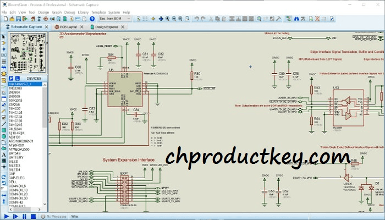385x220 pixels.
Task: Click the P pick devices button
Action: pos(11,78)
